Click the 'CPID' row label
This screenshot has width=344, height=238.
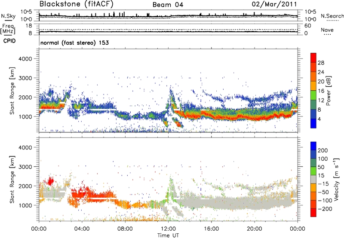[x=9, y=41]
